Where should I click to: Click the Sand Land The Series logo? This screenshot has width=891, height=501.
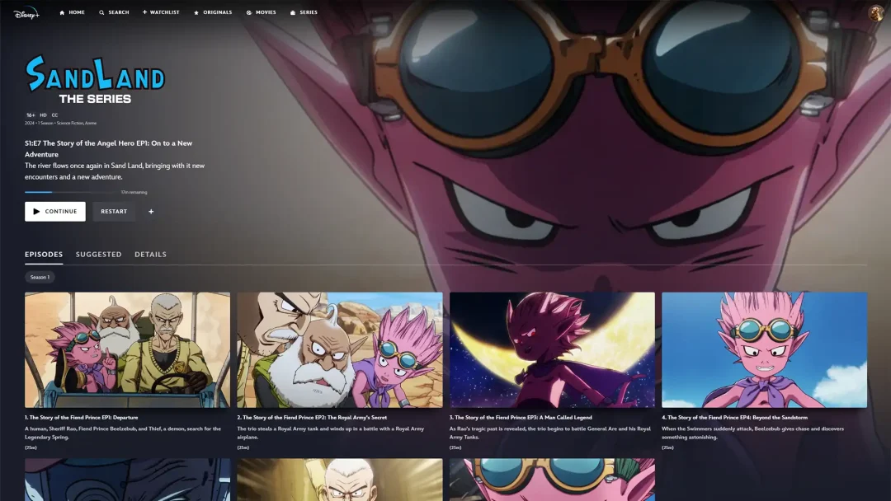(x=95, y=80)
